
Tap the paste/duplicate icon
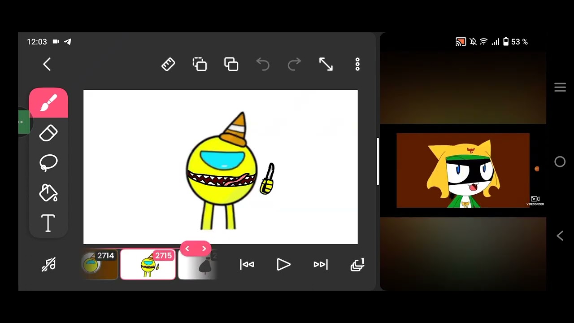pos(231,64)
